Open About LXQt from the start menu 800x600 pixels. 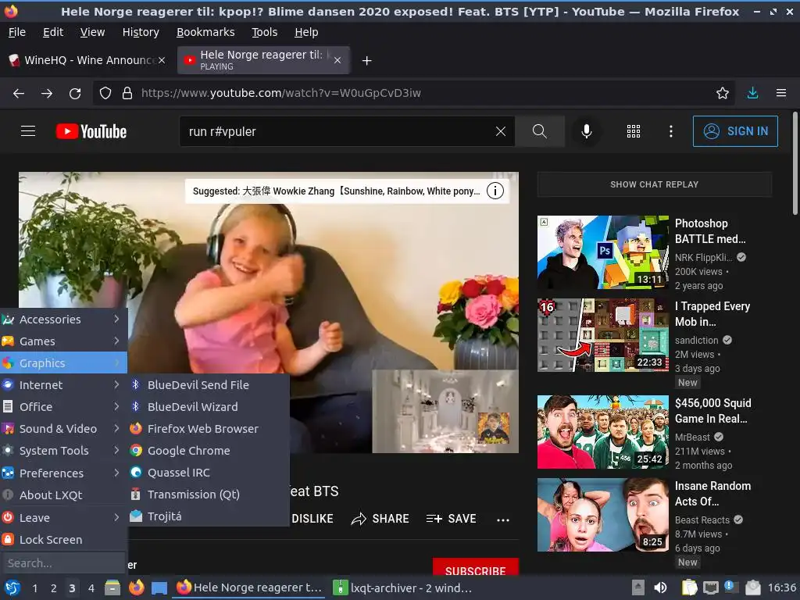(x=64, y=495)
